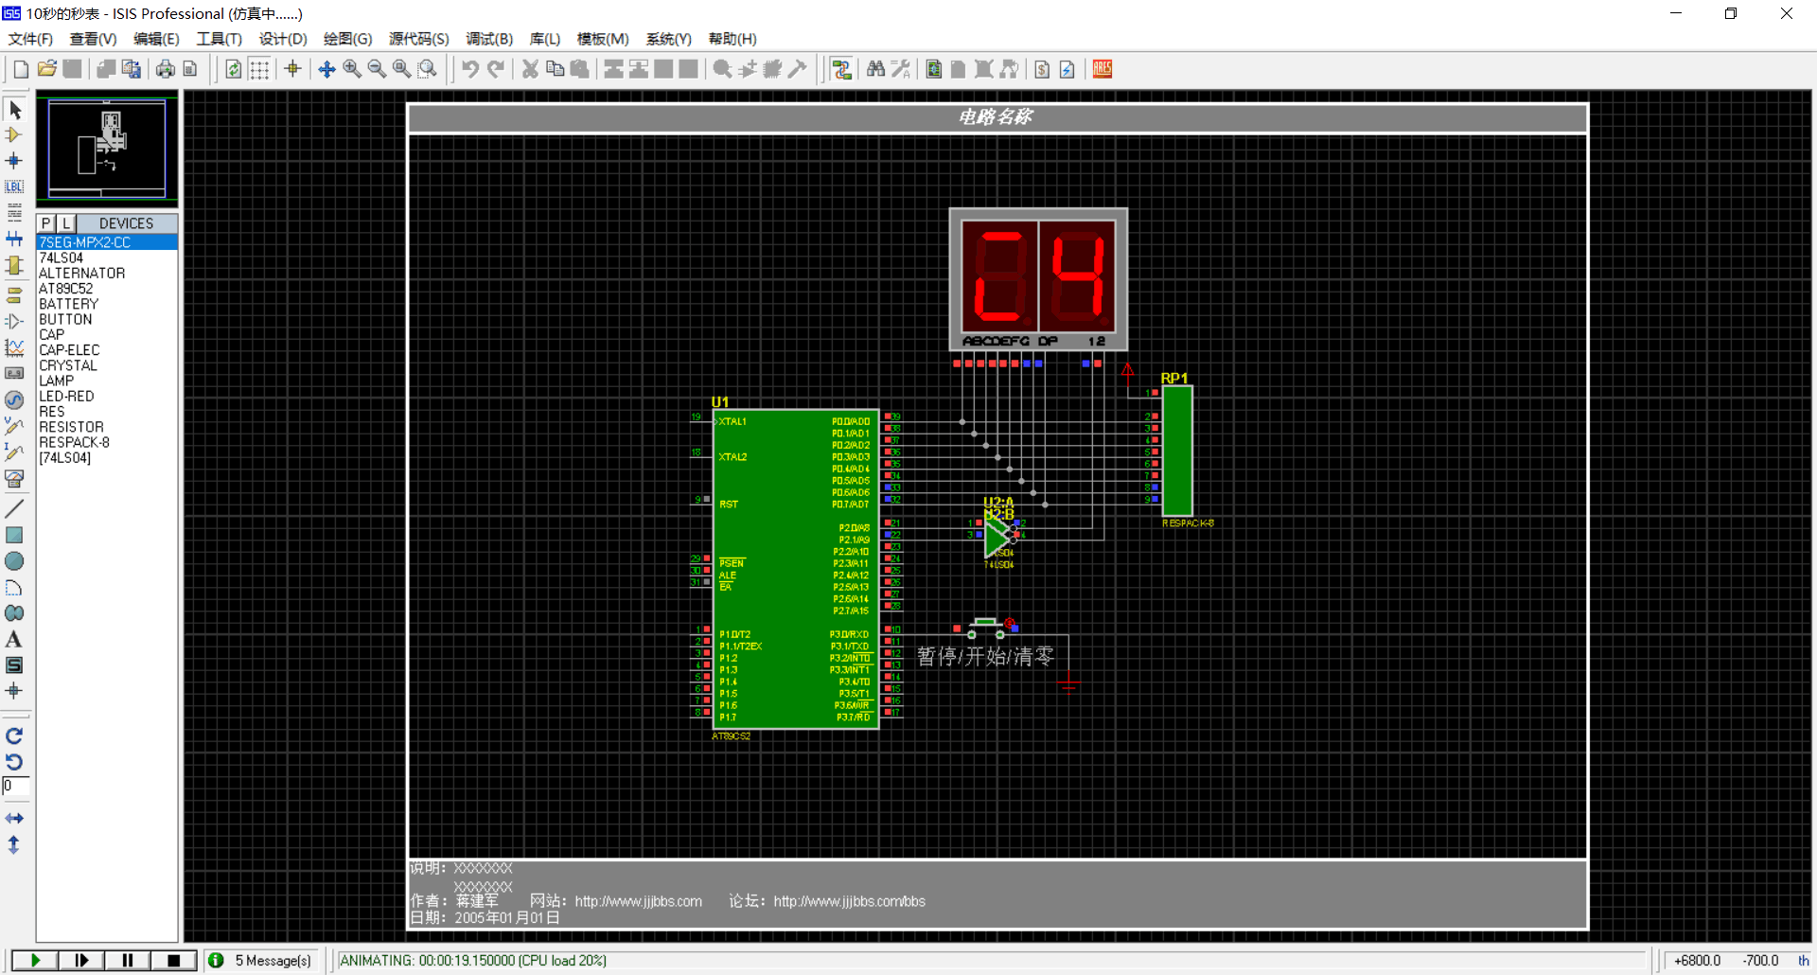
Task: Click the overview window thumbnail
Action: (107, 149)
